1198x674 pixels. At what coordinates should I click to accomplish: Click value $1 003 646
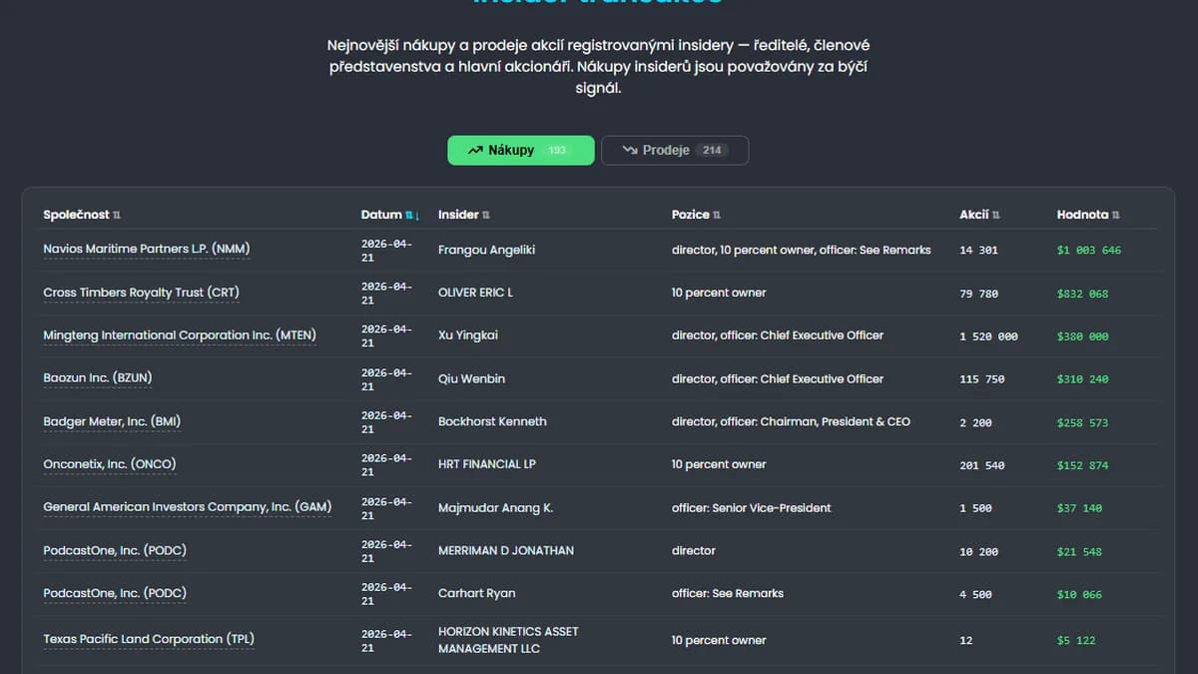(x=1089, y=250)
